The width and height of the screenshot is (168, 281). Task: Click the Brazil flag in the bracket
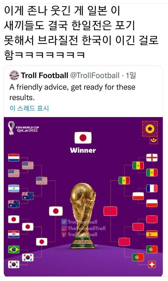tap(14, 249)
